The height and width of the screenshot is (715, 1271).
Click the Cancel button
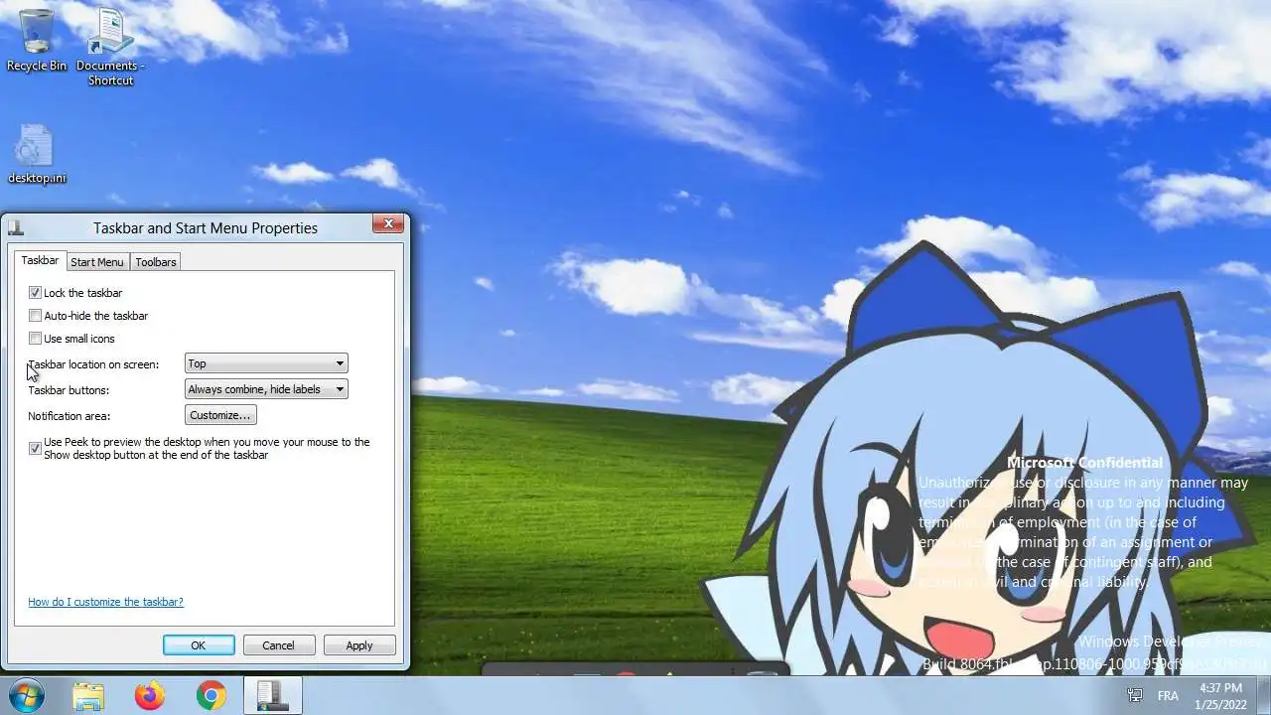[x=278, y=645]
